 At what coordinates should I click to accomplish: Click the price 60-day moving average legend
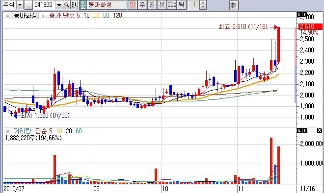pos(106,16)
